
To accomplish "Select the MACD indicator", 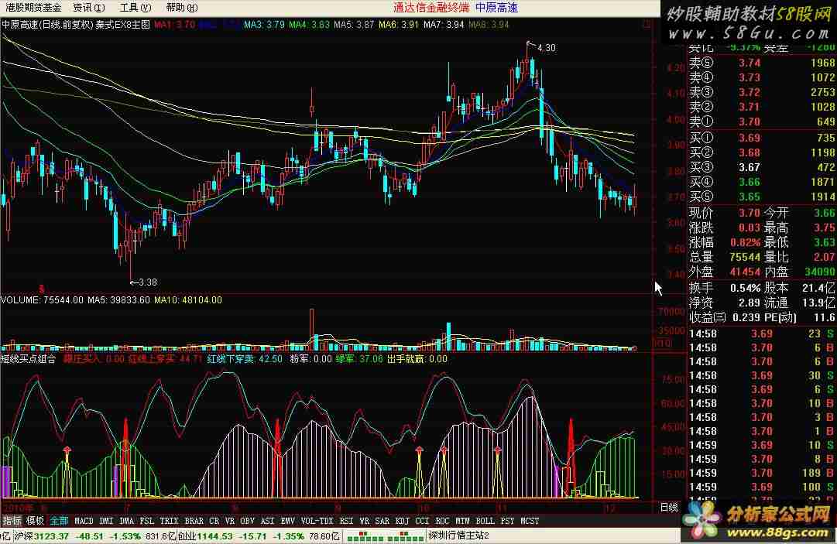I will (x=84, y=521).
